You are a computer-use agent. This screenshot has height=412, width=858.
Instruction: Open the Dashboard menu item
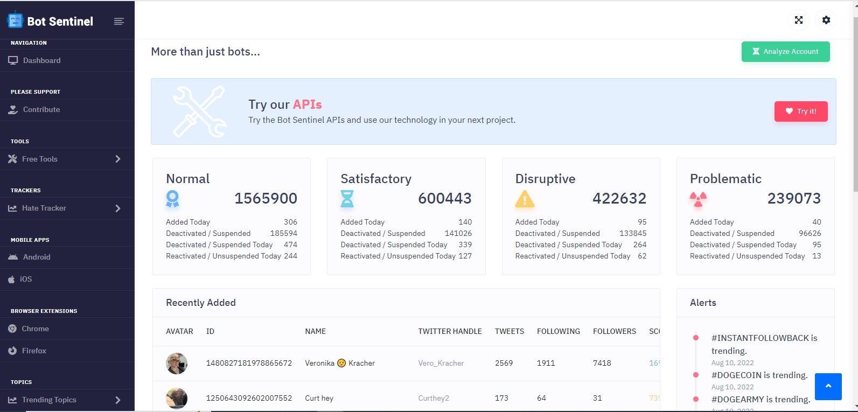pyautogui.click(x=67, y=60)
